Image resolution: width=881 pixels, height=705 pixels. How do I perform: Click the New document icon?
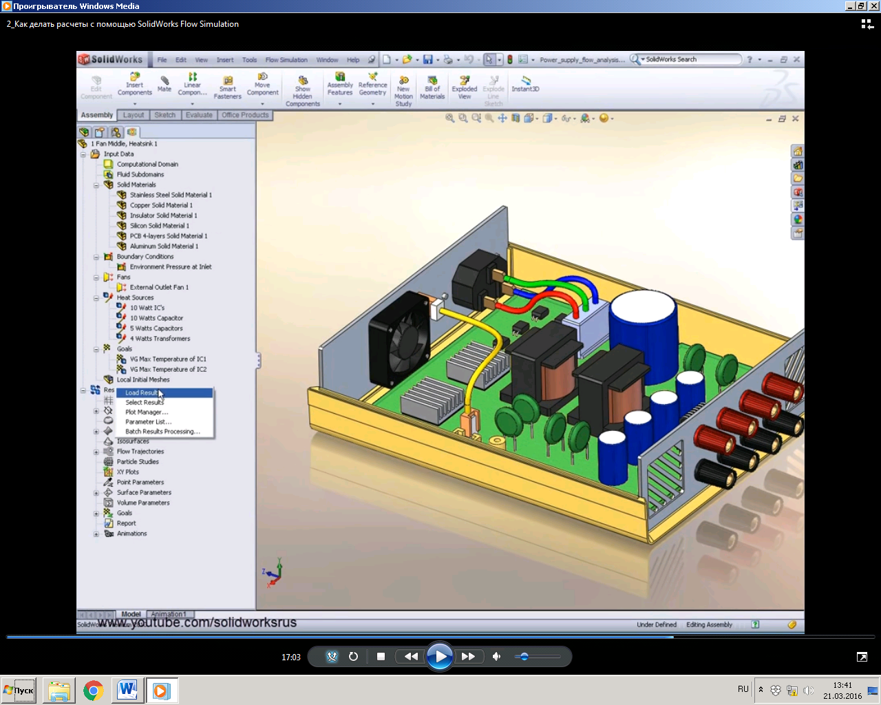pyautogui.click(x=387, y=60)
